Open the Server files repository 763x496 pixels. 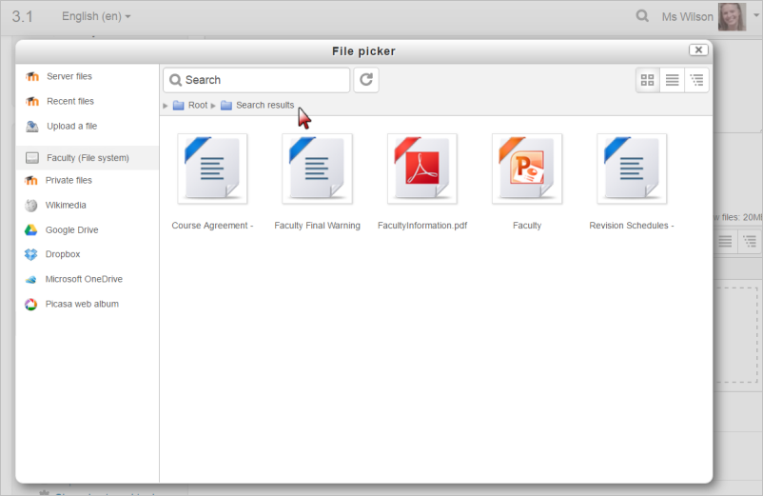click(x=68, y=76)
